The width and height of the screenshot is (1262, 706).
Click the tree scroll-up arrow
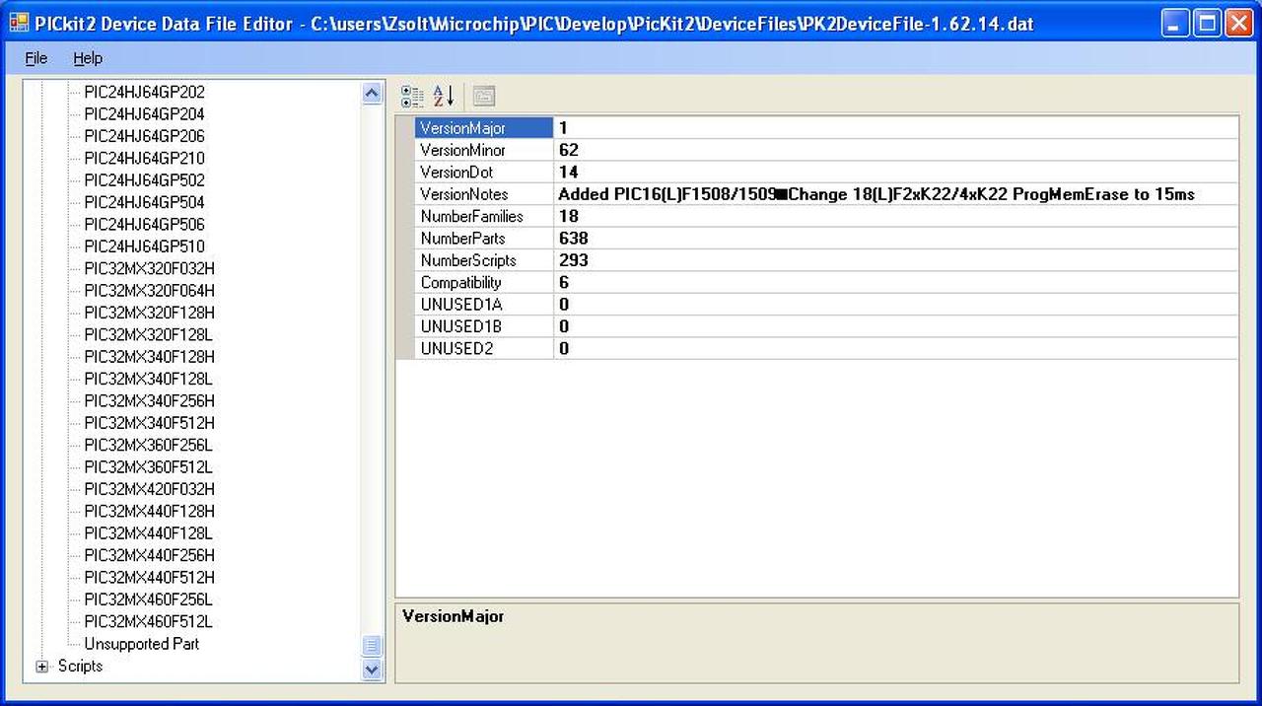click(x=372, y=94)
